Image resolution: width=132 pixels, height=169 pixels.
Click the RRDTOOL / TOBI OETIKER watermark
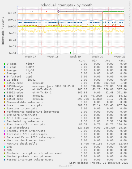(x=129, y=14)
